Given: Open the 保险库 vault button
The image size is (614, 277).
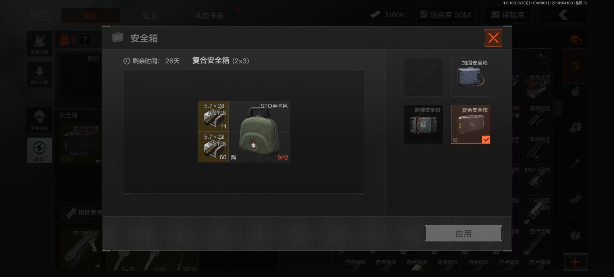Looking at the screenshot, I should click(508, 15).
